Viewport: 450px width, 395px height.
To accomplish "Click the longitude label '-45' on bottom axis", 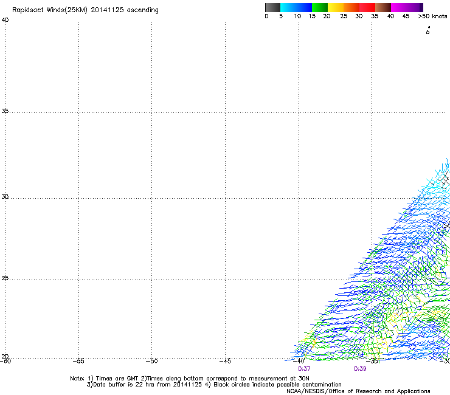I will tap(225, 361).
